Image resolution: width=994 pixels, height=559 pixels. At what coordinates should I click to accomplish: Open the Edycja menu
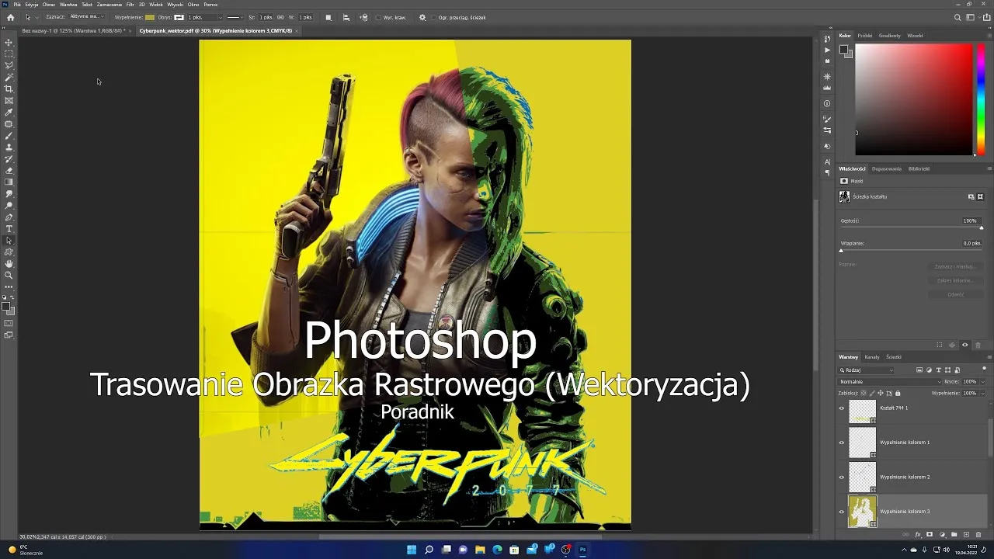click(32, 5)
